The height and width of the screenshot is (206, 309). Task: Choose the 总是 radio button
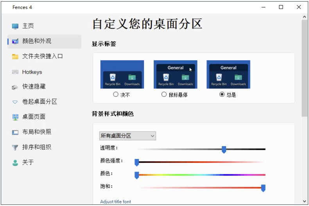pos(222,94)
